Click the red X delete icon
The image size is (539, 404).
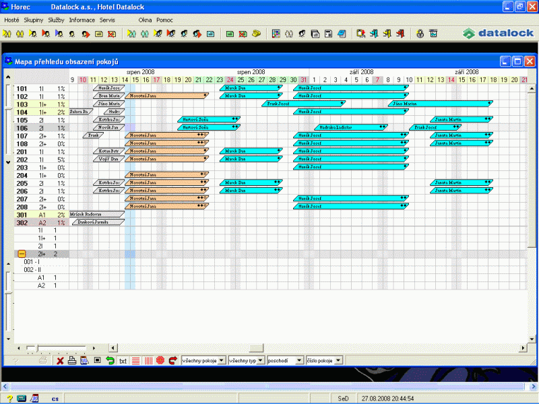[60, 361]
